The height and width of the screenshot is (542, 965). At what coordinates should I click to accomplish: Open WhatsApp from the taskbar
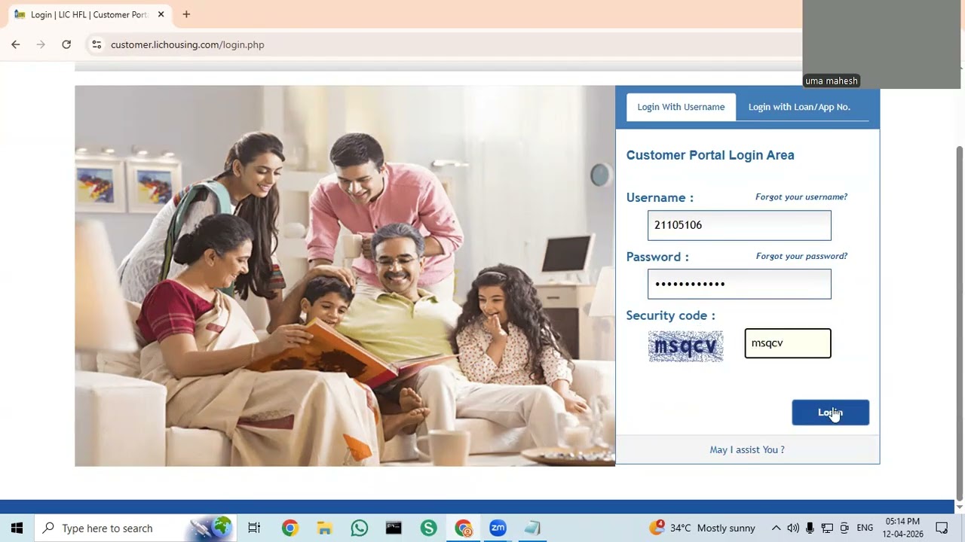pos(360,528)
